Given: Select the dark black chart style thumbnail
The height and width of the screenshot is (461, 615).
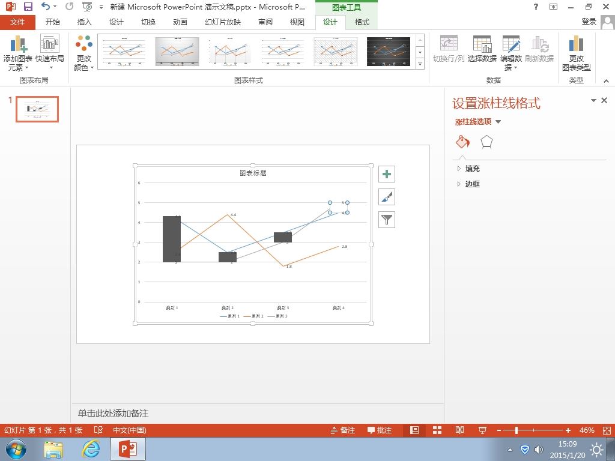Looking at the screenshot, I should 389,52.
